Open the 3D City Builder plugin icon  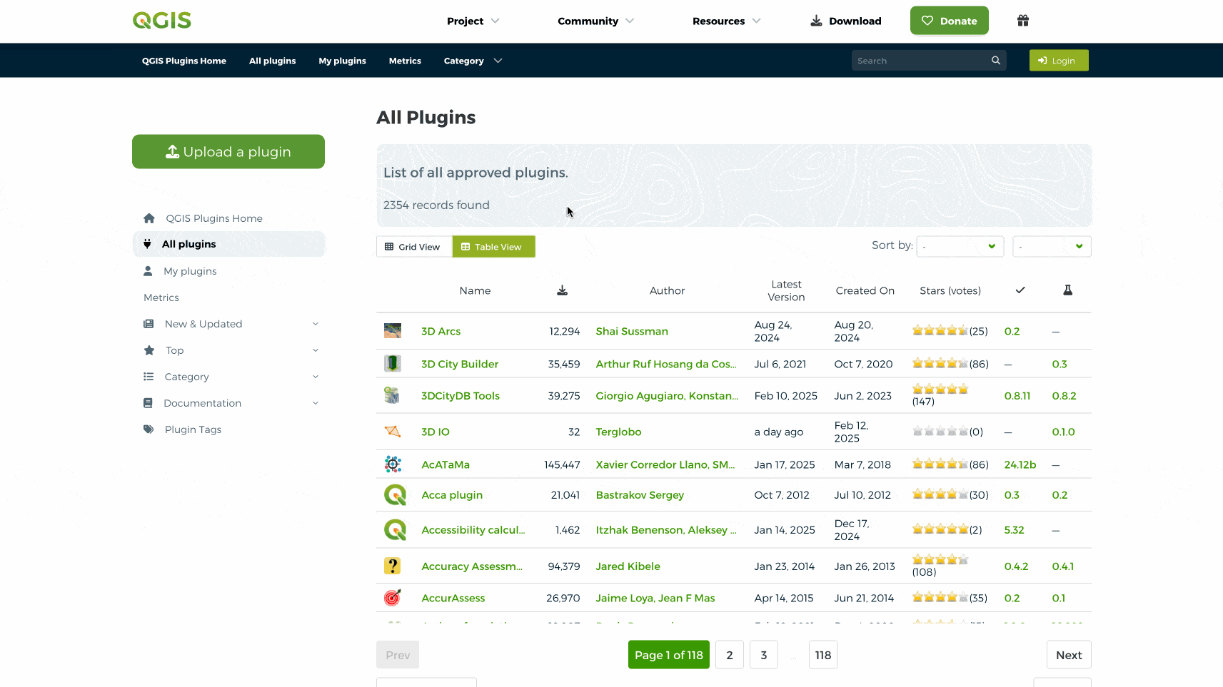392,364
